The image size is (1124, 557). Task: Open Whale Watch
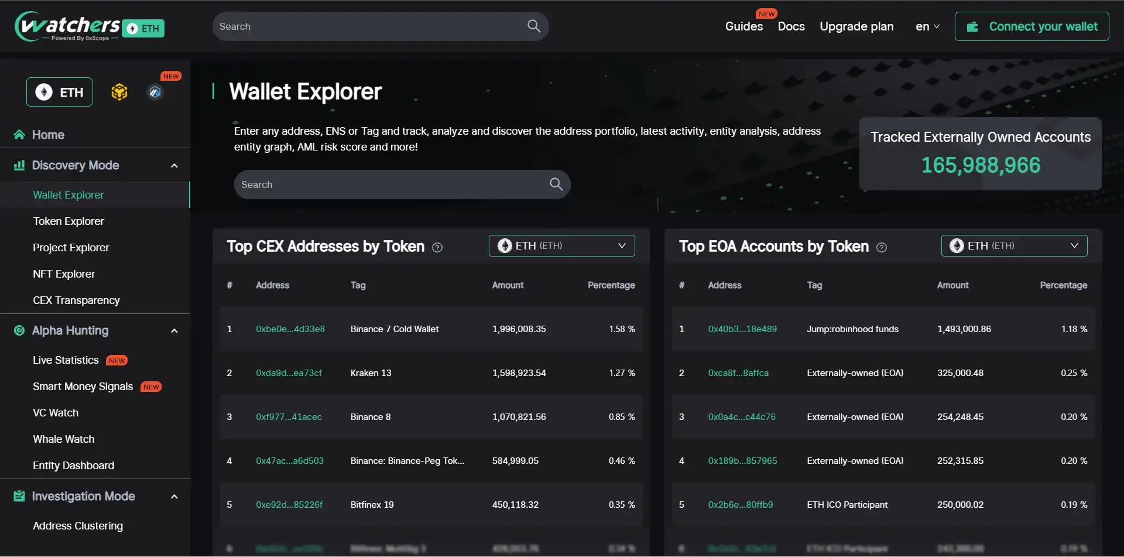(x=64, y=439)
